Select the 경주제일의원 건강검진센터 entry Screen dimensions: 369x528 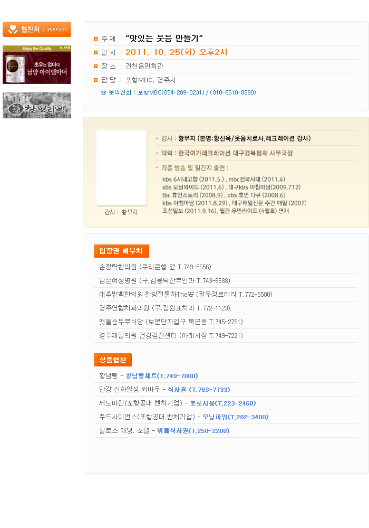coord(171,336)
